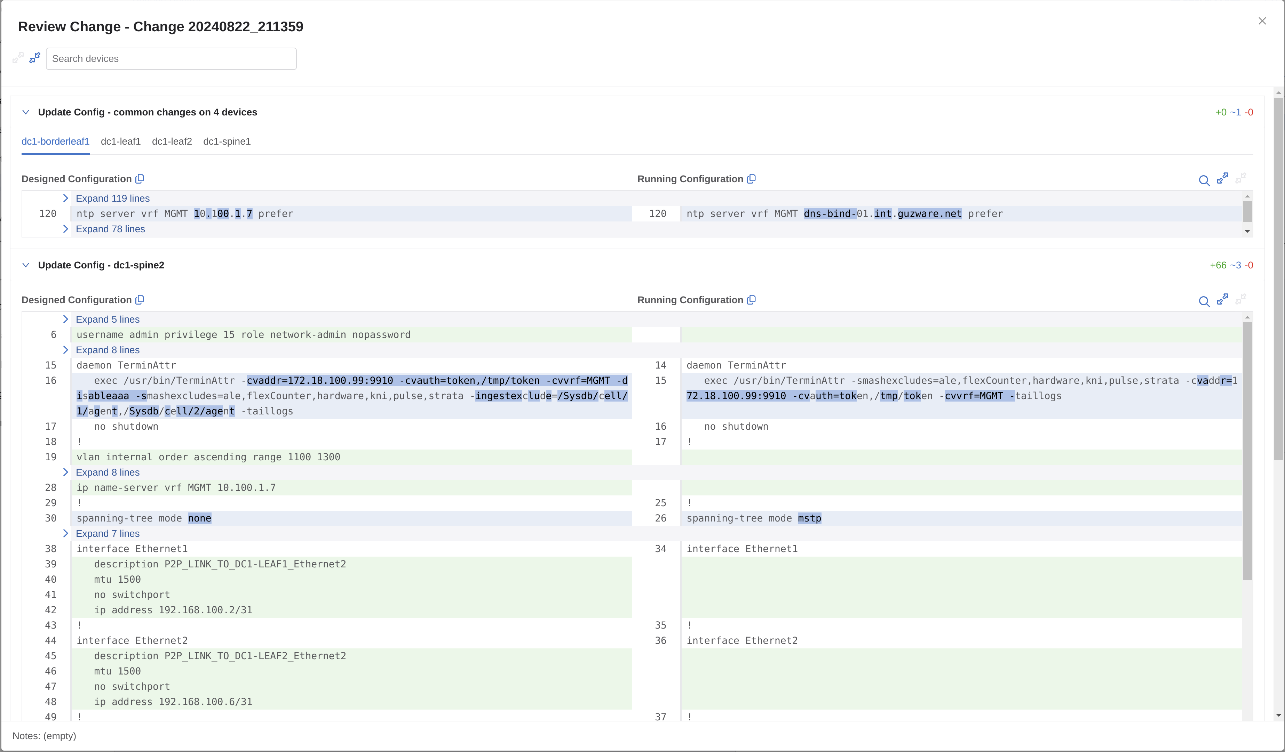Screen dimensions: 1285x752
Task: Copy Running Configuration for common changes
Action: point(751,179)
